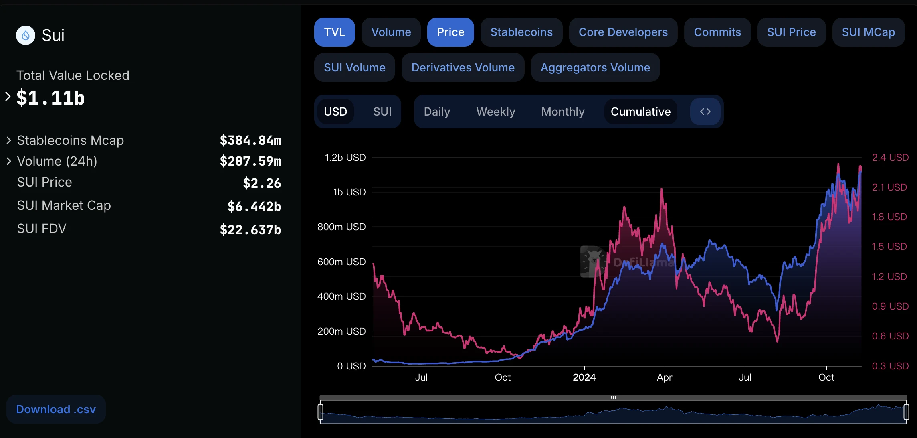Click the TVL metric icon/tab
Screen dimensions: 917x438
pos(335,32)
